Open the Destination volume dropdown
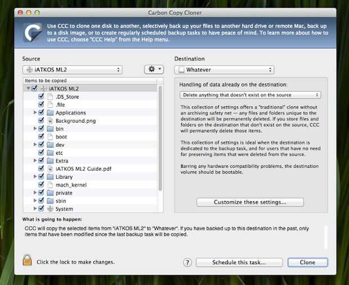The image size is (349, 285). 224,70
